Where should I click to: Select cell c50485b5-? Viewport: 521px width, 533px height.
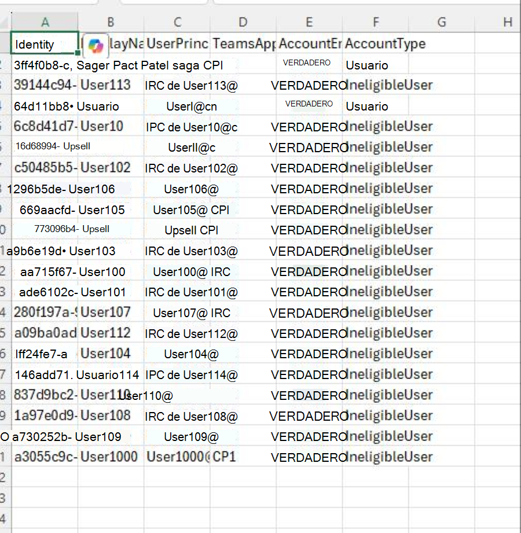pyautogui.click(x=45, y=167)
